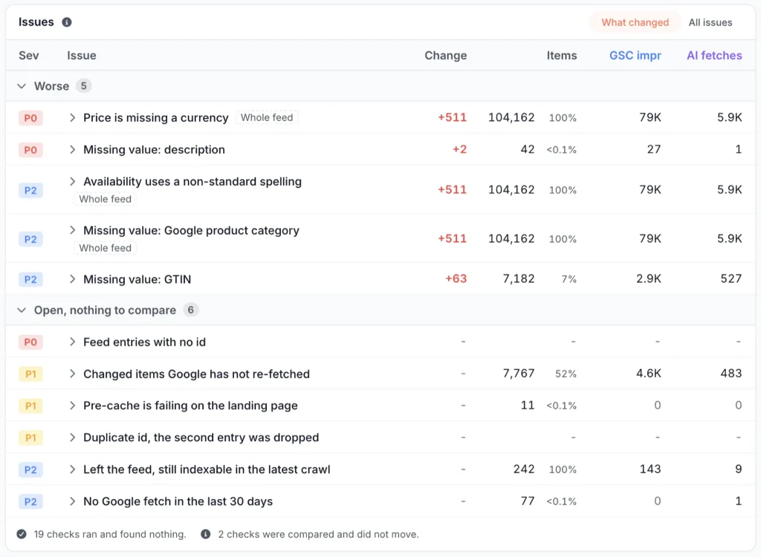Collapse the Open, nothing to compare group
Viewport: 761px width, 557px height.
22,310
